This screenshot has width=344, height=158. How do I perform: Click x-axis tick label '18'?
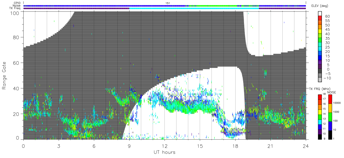coord(235,146)
